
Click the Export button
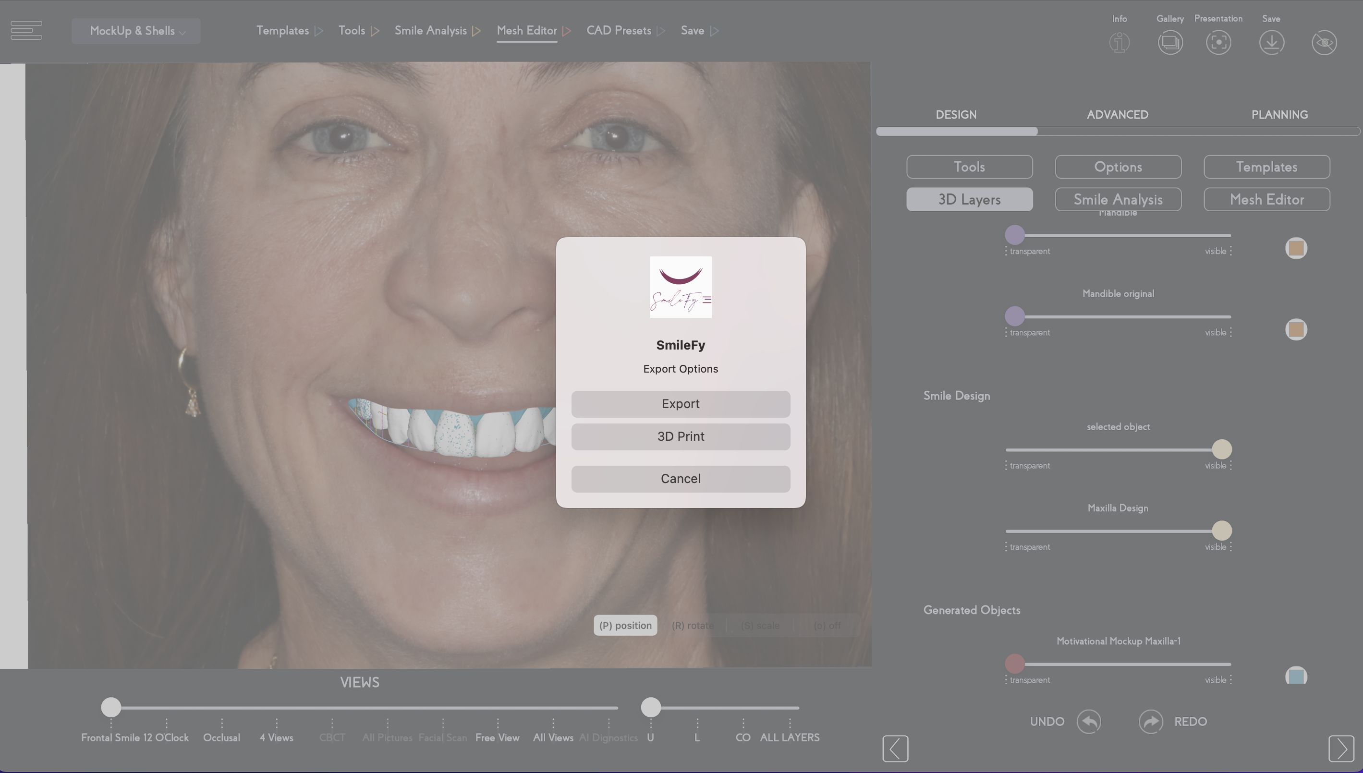[680, 403]
